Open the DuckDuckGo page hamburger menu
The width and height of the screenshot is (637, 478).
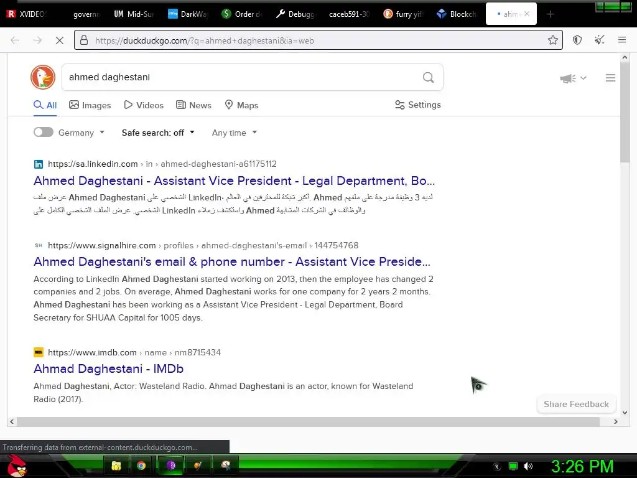(610, 78)
